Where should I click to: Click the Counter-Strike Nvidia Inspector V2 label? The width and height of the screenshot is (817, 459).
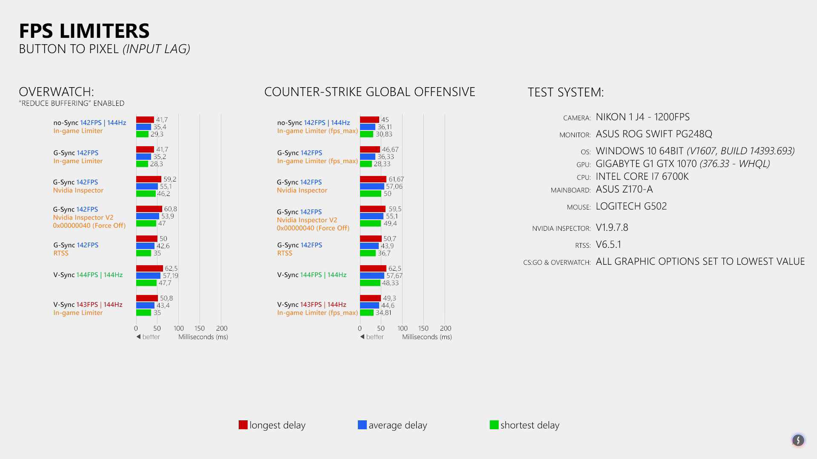coord(307,220)
